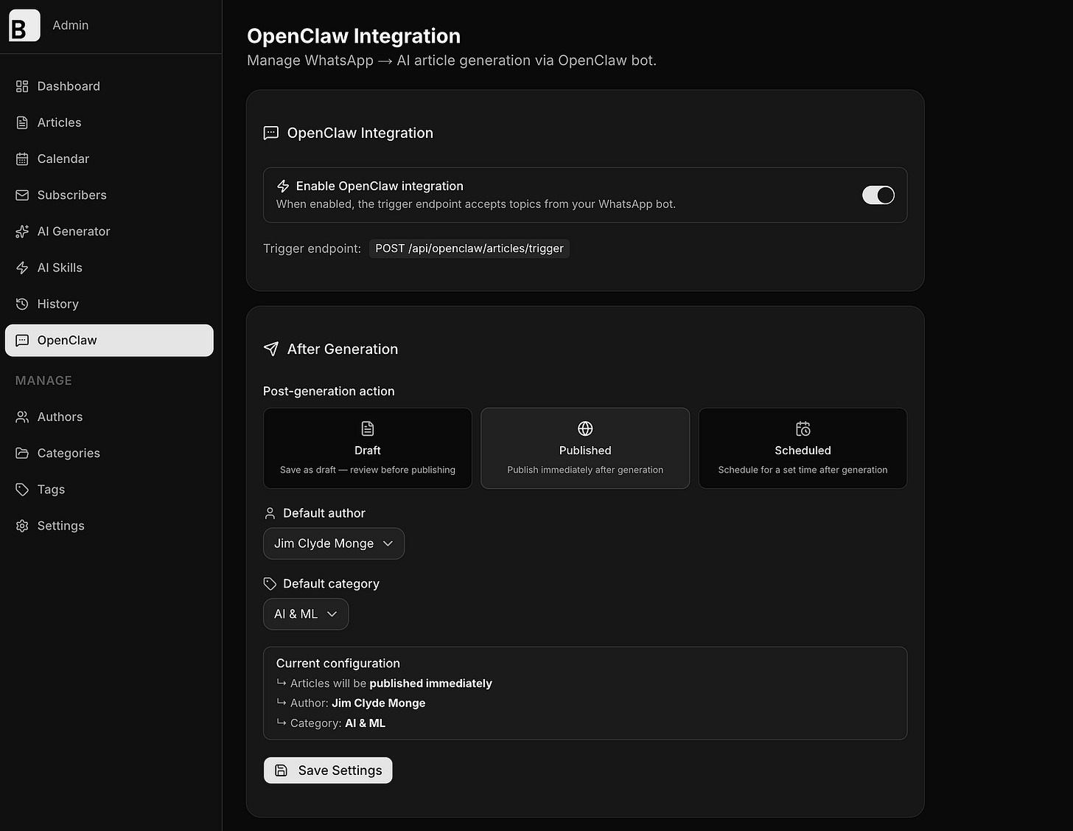Select OpenClaw sidebar item

point(109,340)
